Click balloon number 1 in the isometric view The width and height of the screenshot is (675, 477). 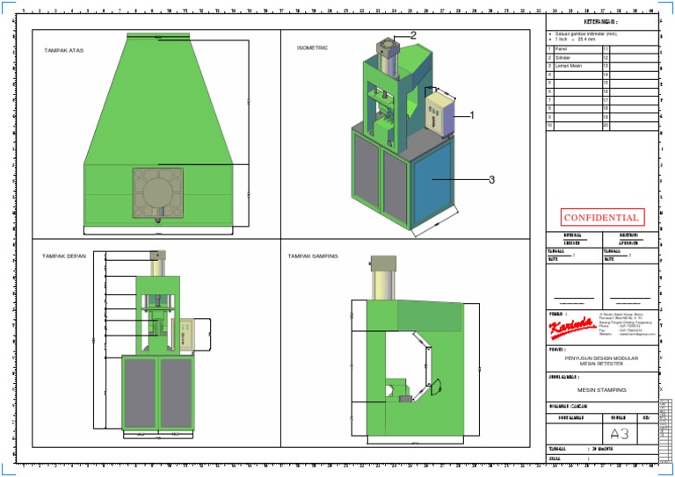point(472,115)
